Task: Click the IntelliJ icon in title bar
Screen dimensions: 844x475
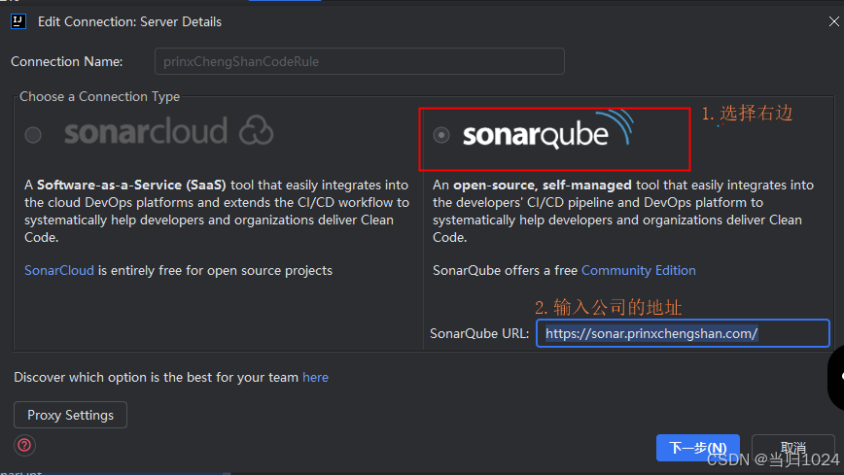Action: 18,21
